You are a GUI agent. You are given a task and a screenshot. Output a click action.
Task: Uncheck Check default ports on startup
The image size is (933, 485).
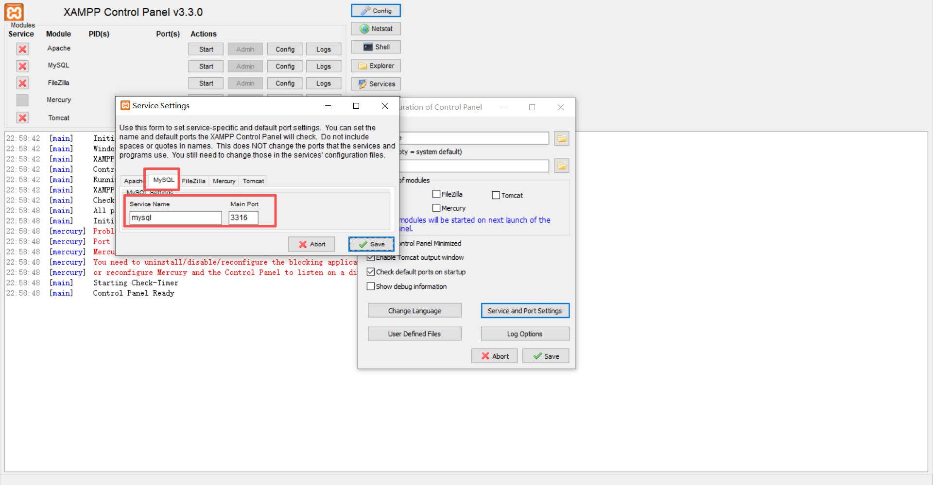pos(371,272)
